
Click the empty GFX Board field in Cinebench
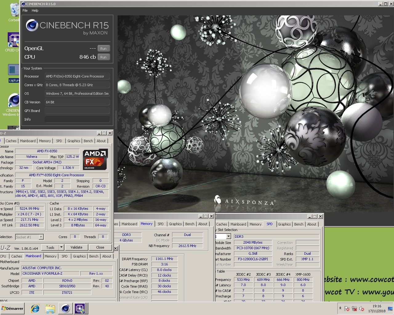tap(77, 111)
